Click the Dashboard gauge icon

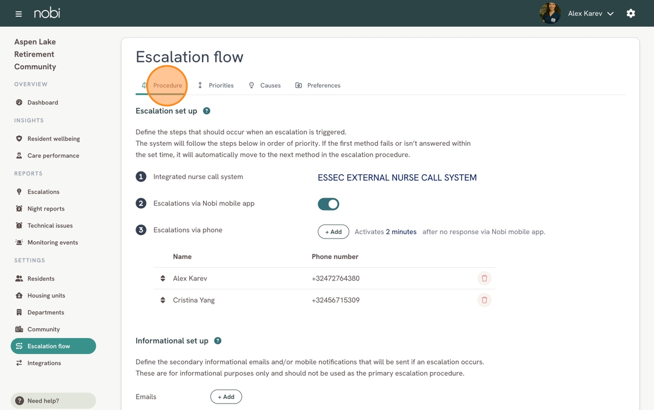point(19,103)
